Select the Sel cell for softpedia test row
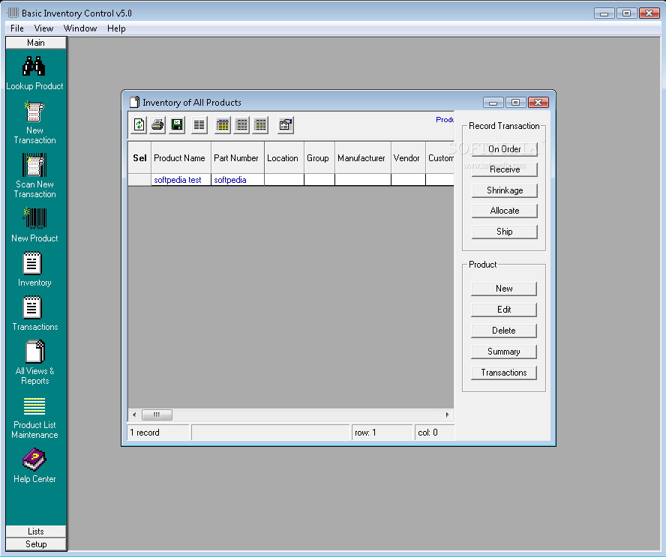666x557 pixels. [x=139, y=180]
